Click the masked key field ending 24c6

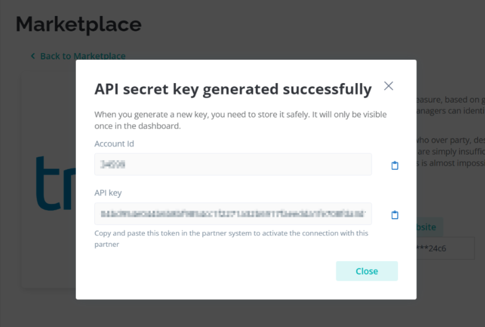pyautogui.click(x=446, y=248)
